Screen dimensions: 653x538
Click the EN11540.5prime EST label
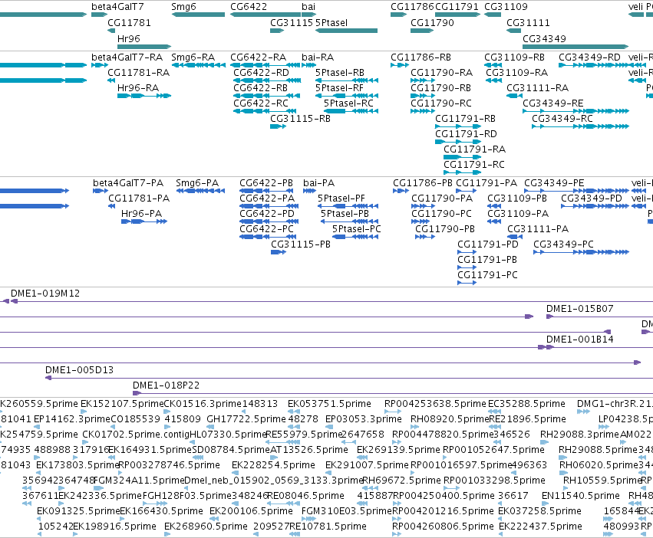tap(581, 496)
